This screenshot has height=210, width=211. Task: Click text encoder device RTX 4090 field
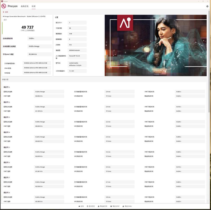point(37,63)
